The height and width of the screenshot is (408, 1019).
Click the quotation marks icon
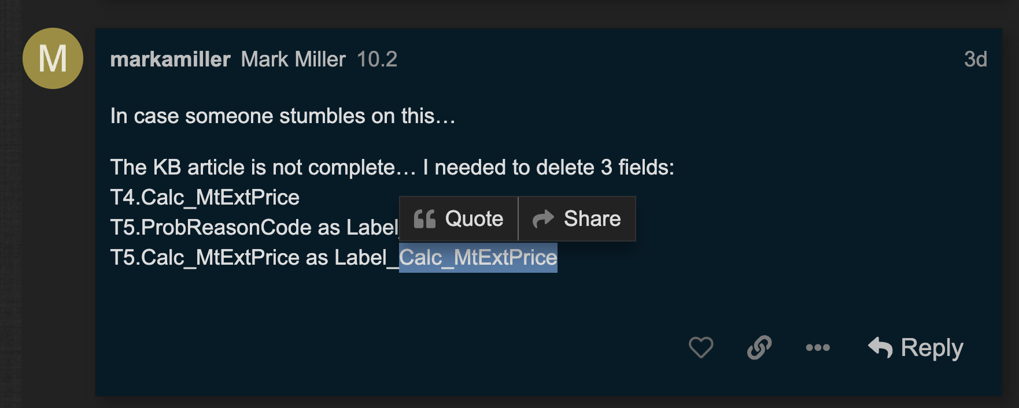tap(424, 219)
